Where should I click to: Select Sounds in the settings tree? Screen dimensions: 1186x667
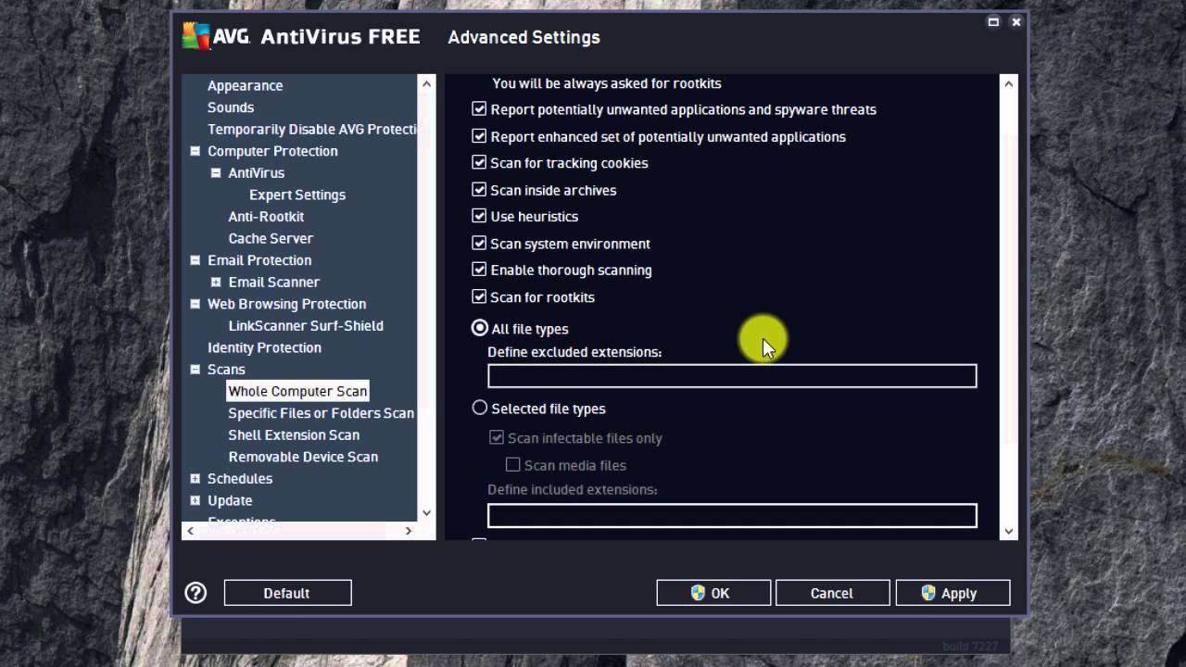click(x=231, y=107)
